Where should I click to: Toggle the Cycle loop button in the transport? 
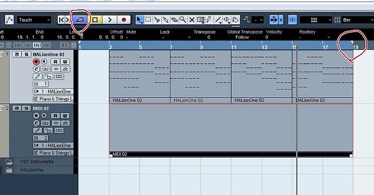[80, 20]
